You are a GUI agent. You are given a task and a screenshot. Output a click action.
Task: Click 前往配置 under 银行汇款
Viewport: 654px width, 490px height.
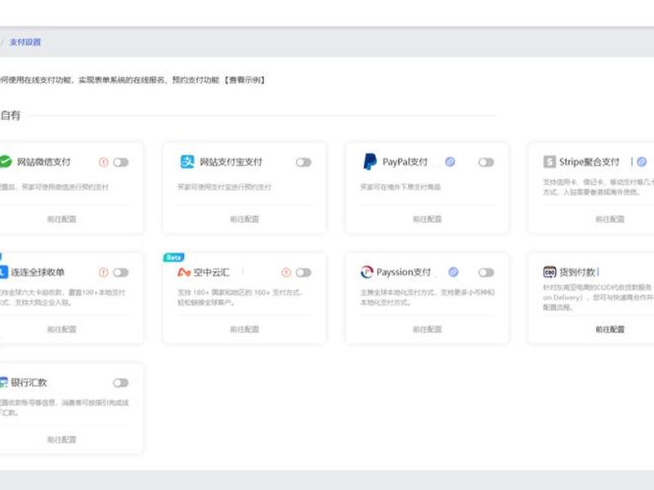click(x=62, y=439)
